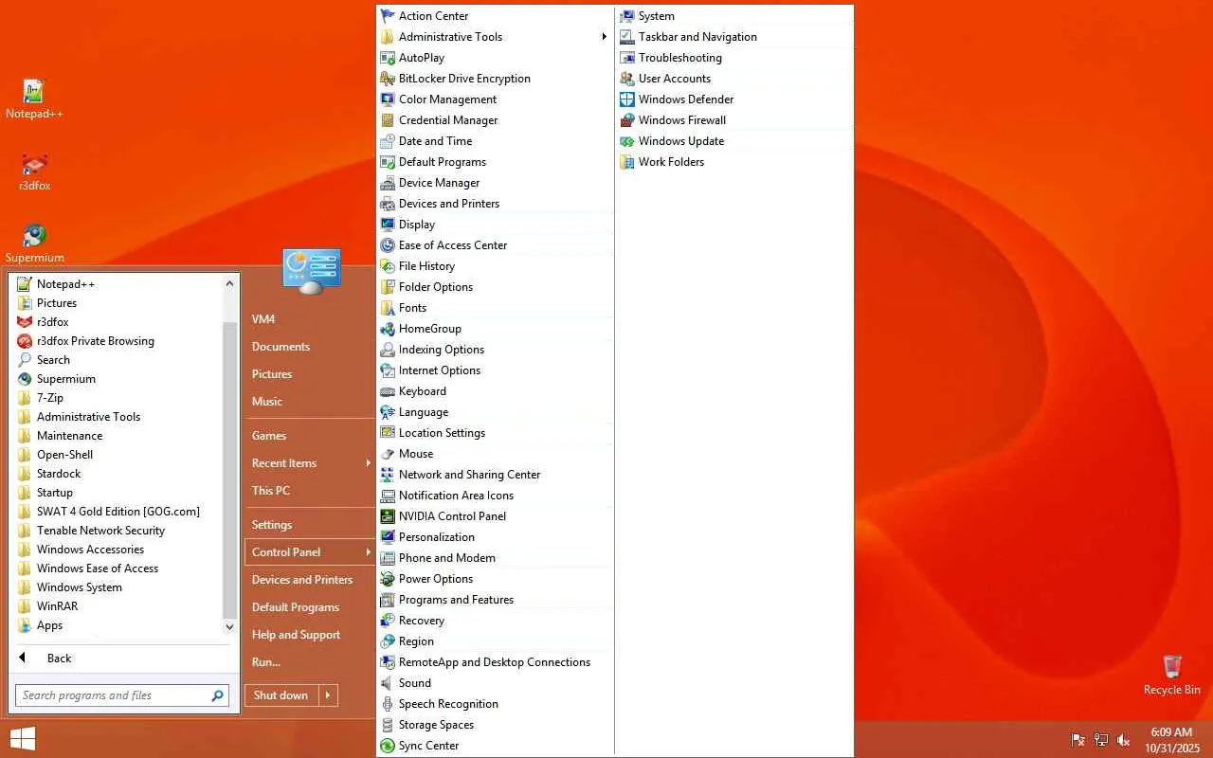Click the BitLocker Drive Encryption icon

(388, 79)
